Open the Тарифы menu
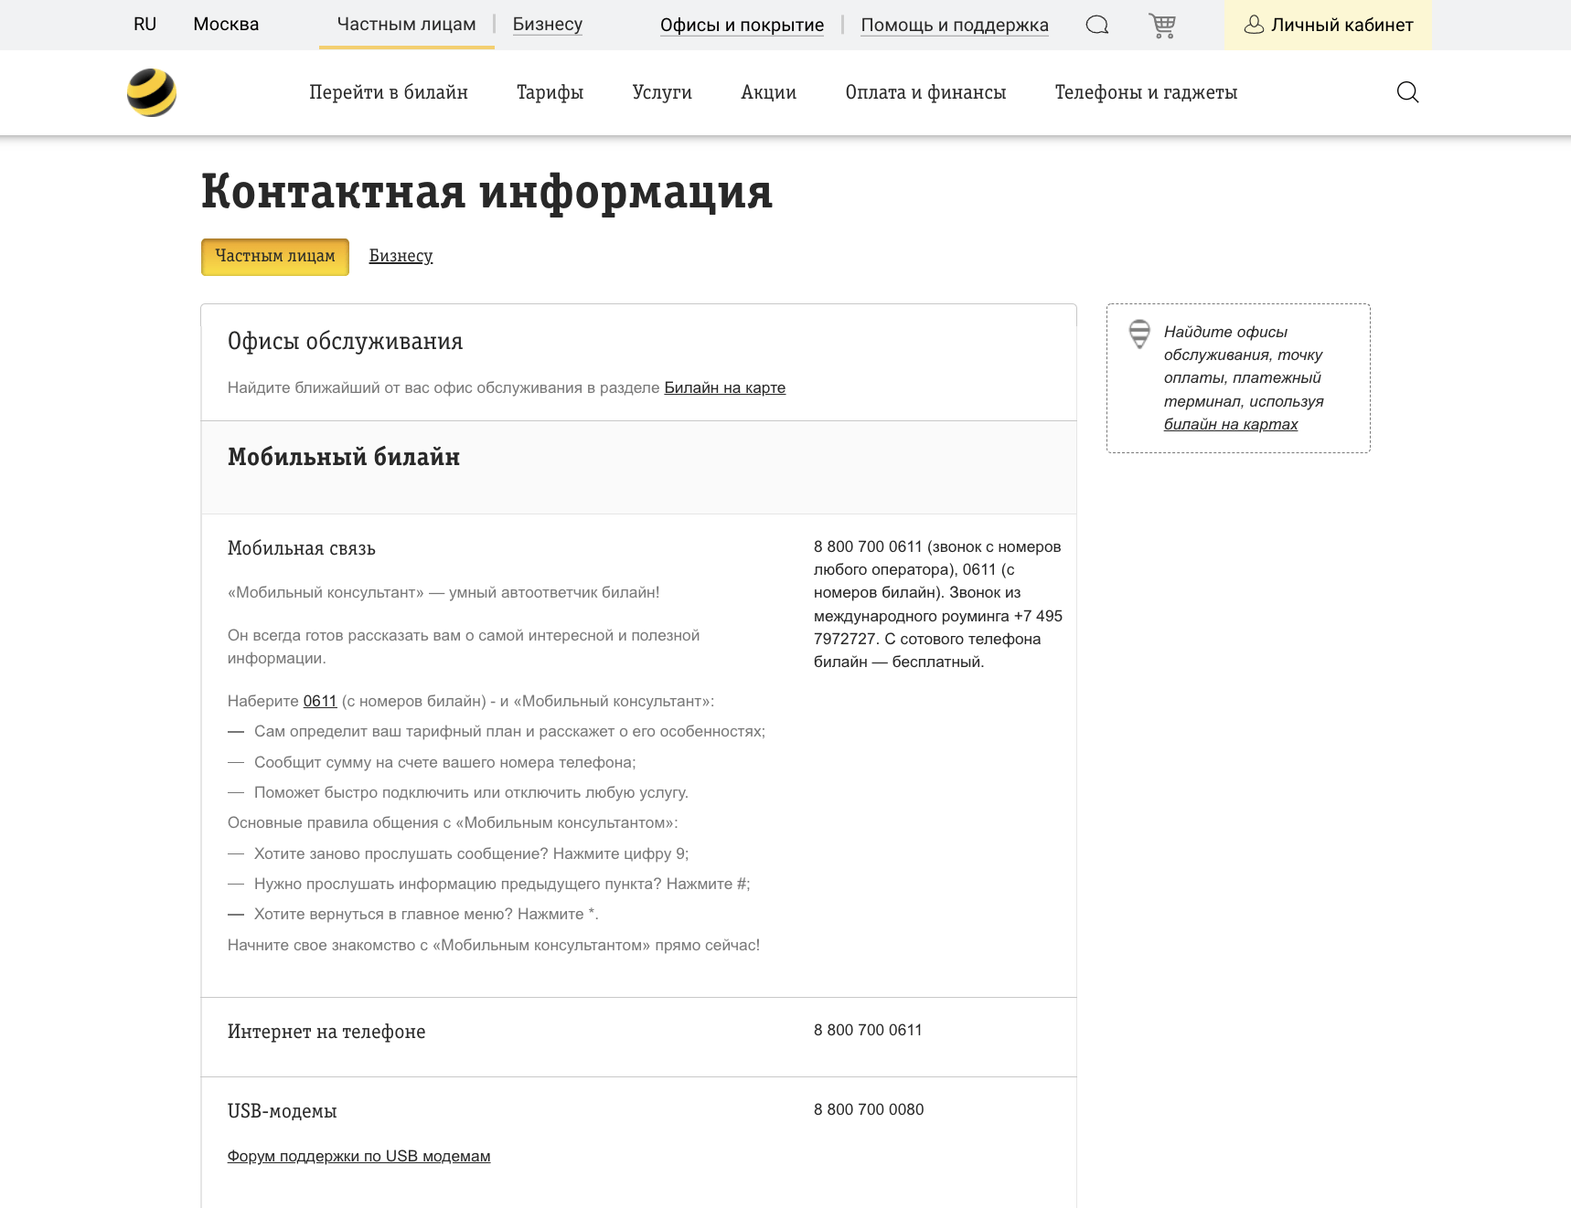1571x1208 pixels. [x=550, y=92]
